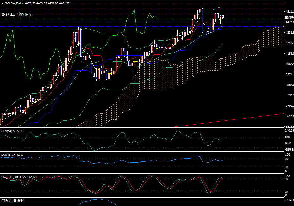Screen dimensions: 294x206
Task: Click the 3882 value on price scale
Action: pyautogui.click(x=289, y=85)
